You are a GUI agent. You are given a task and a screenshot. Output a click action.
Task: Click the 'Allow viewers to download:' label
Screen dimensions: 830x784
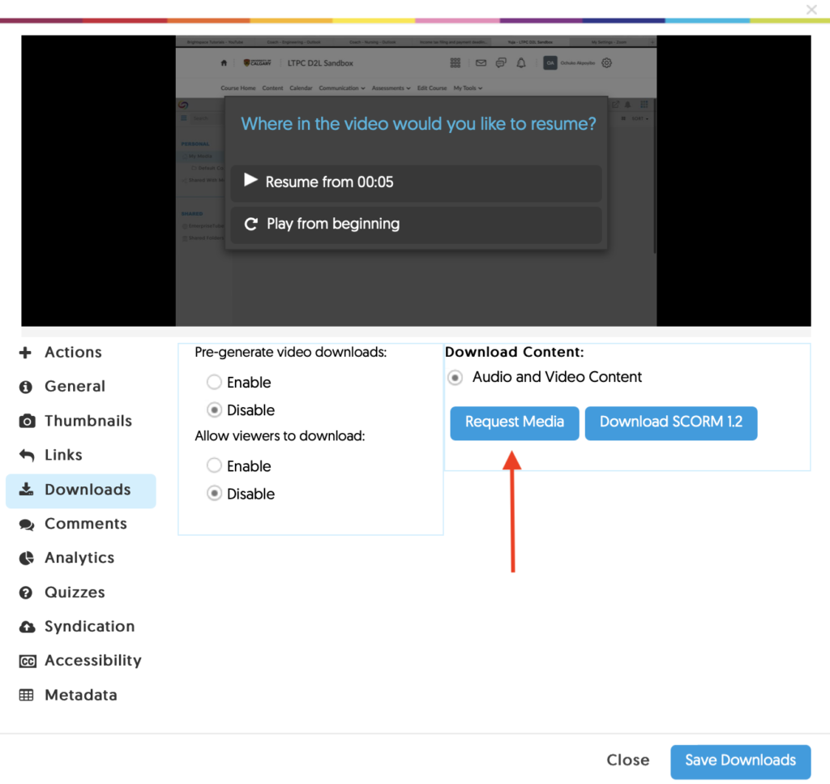(x=280, y=436)
